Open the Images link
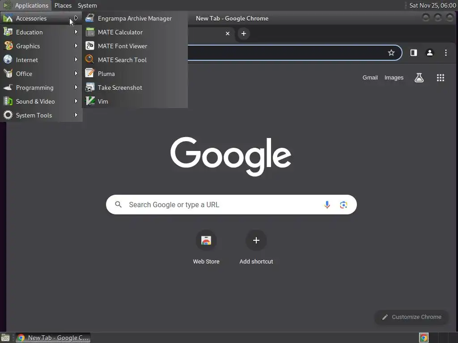 [x=394, y=78]
